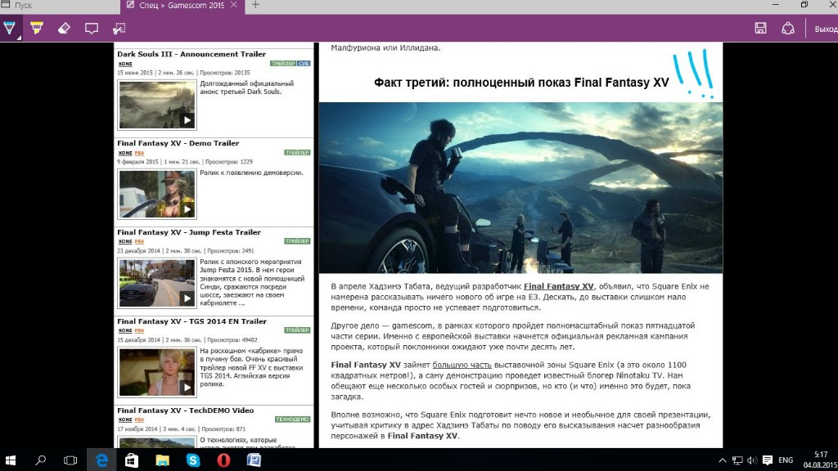The width and height of the screenshot is (838, 471).
Task: Click ТРЕЙЛЕР badge on TGS 2014 entry
Action: [297, 330]
